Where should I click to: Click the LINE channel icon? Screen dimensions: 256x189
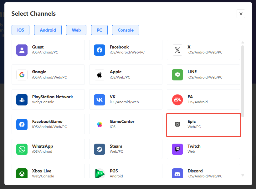(177, 75)
